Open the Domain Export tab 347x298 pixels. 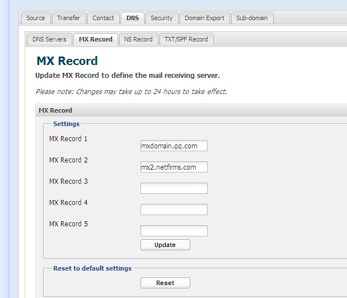205,18
